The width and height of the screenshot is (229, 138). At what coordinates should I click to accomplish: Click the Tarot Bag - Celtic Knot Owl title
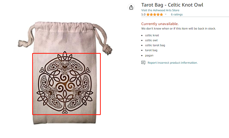[x=172, y=5]
